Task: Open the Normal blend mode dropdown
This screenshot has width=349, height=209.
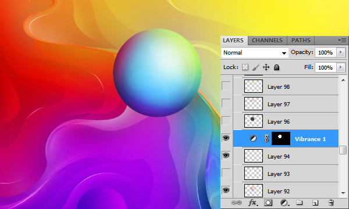Action: click(255, 53)
